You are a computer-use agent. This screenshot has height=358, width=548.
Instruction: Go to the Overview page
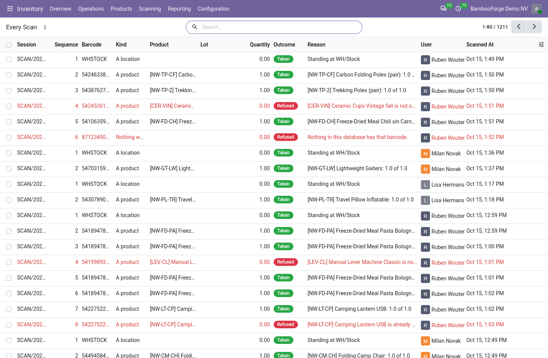coord(61,9)
